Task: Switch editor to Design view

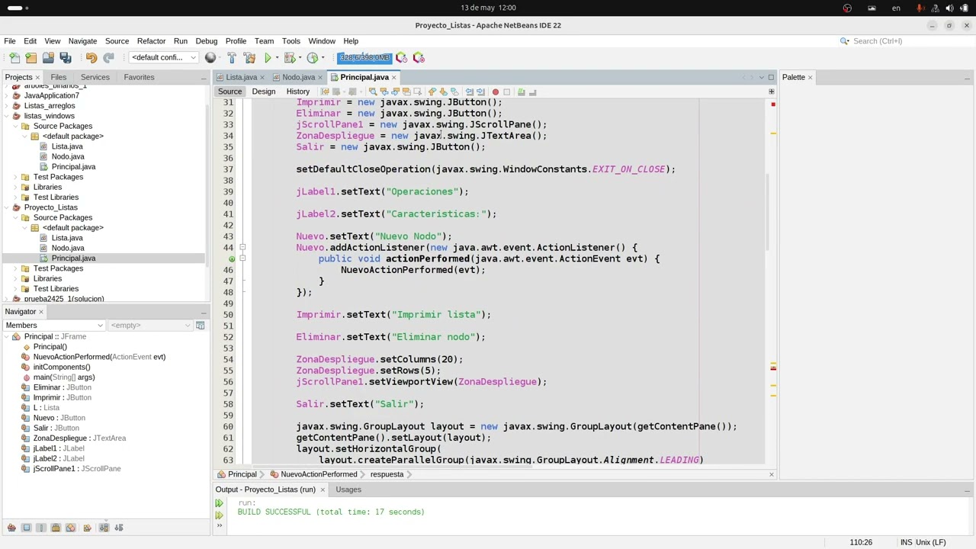Action: click(x=263, y=91)
